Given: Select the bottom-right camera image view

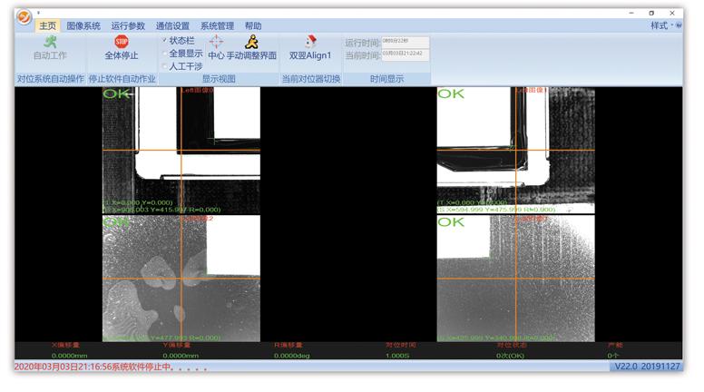Looking at the screenshot, I should click(514, 278).
